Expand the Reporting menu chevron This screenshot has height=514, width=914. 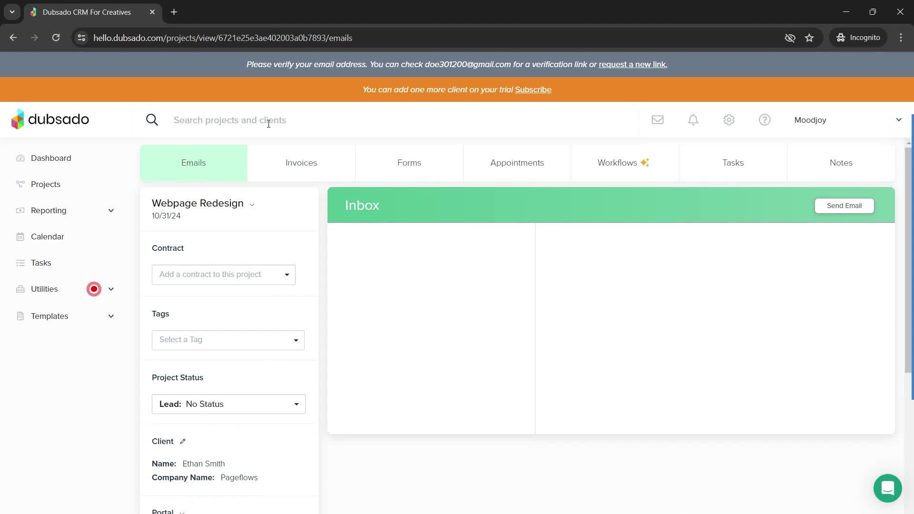coord(111,210)
